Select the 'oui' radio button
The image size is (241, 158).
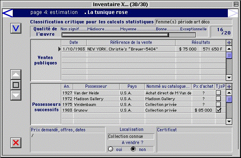click(111, 149)
